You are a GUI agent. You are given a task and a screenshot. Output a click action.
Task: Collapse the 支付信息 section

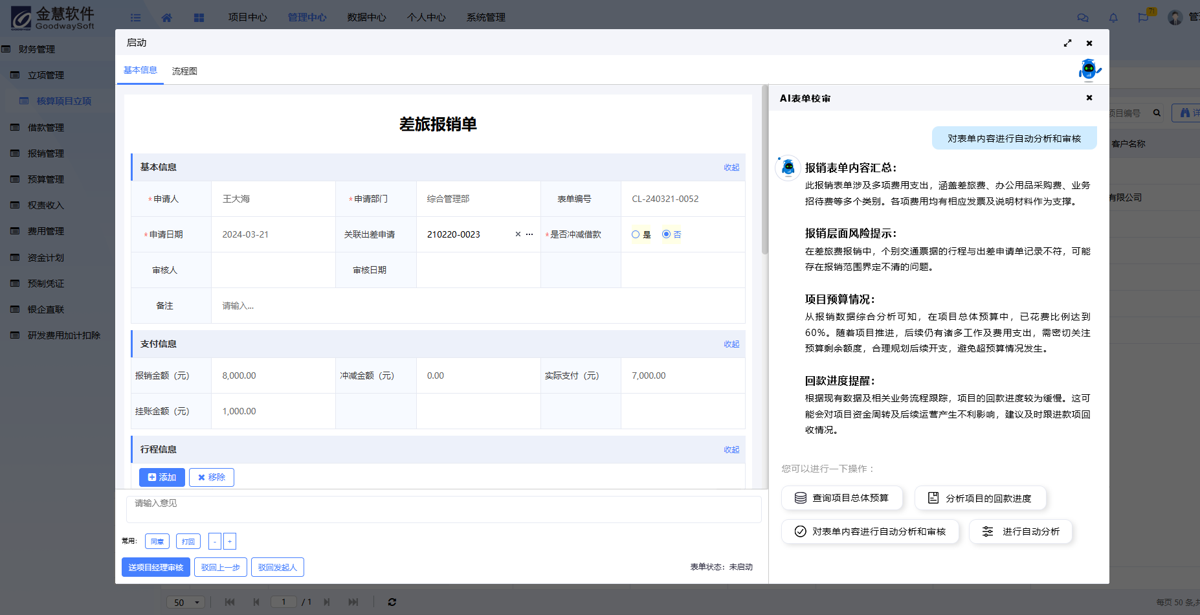(x=731, y=344)
